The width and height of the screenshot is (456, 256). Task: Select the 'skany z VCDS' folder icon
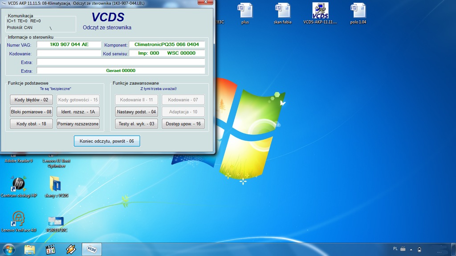(x=57, y=187)
